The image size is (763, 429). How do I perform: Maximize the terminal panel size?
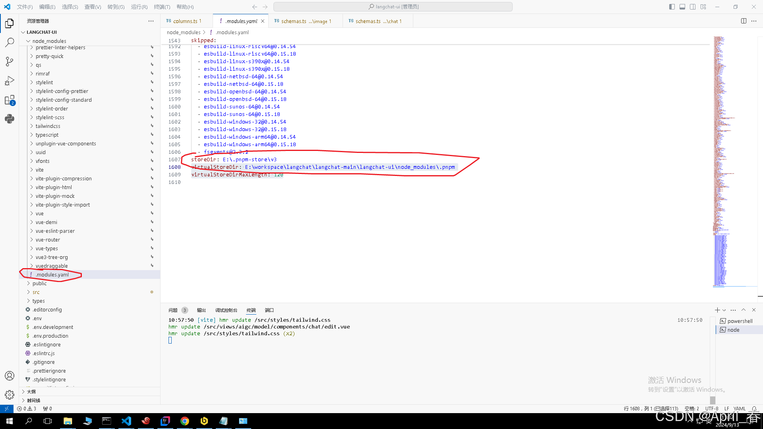click(744, 310)
